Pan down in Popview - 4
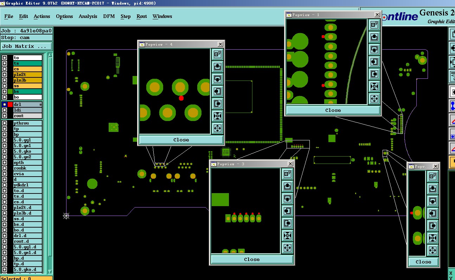 [x=217, y=78]
